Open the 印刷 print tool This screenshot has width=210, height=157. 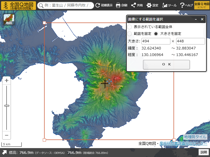(x=122, y=5)
